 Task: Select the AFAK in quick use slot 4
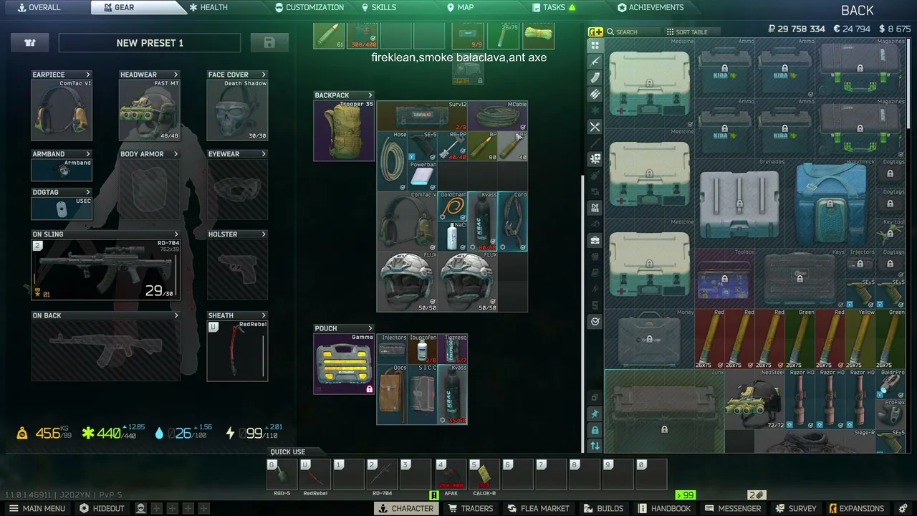click(450, 474)
